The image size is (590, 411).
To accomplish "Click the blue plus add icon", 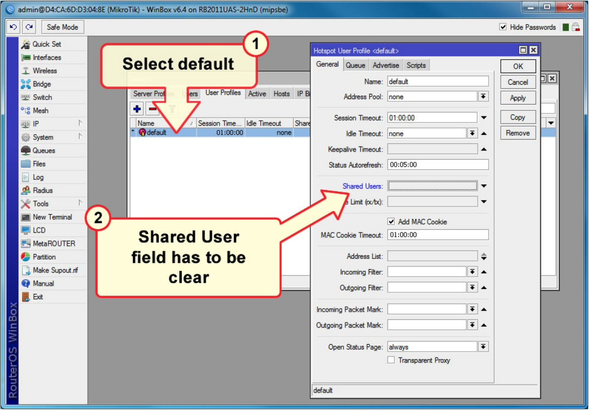I will tap(138, 109).
